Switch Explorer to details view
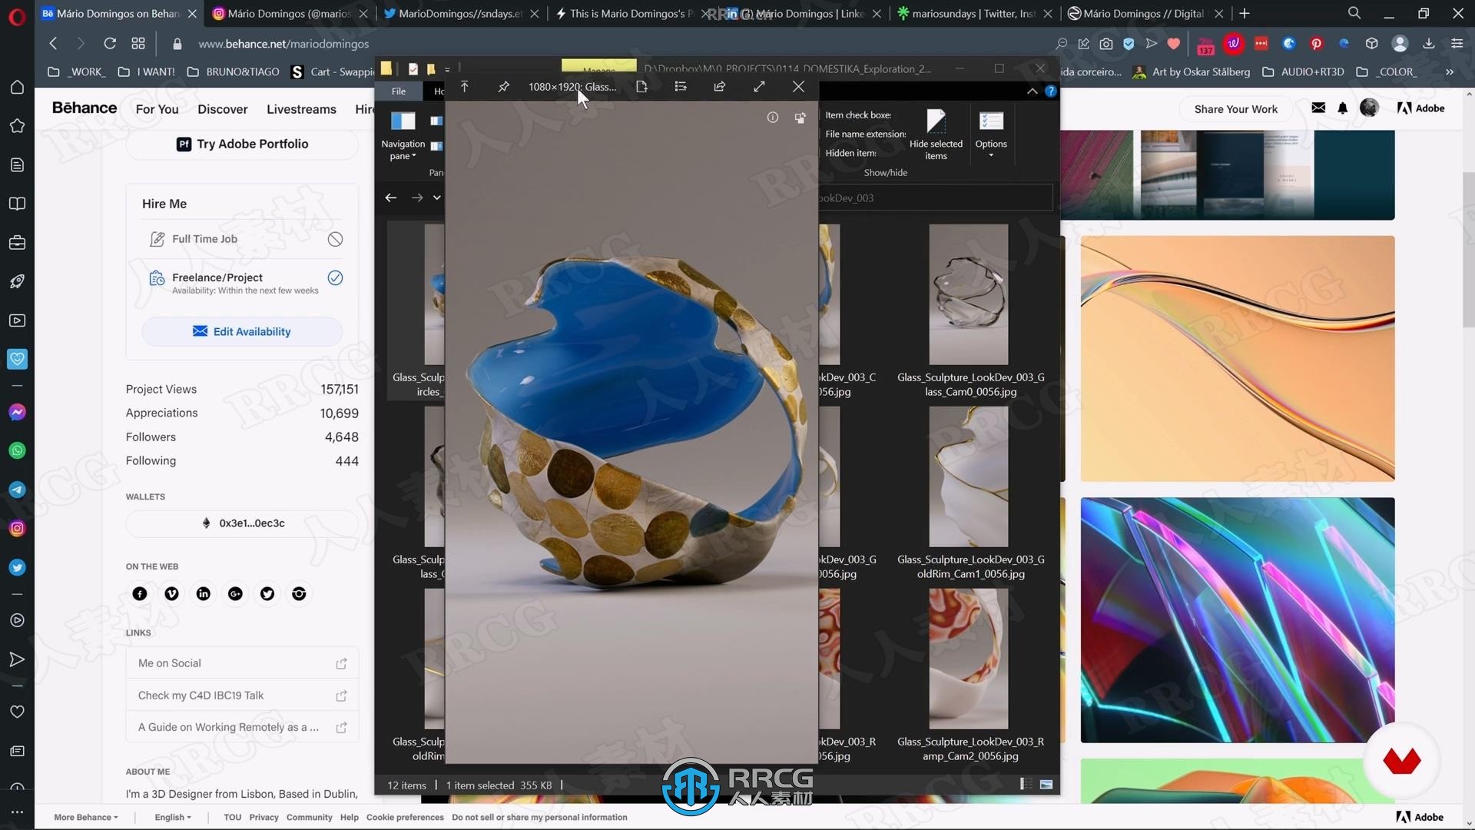 tap(1026, 785)
